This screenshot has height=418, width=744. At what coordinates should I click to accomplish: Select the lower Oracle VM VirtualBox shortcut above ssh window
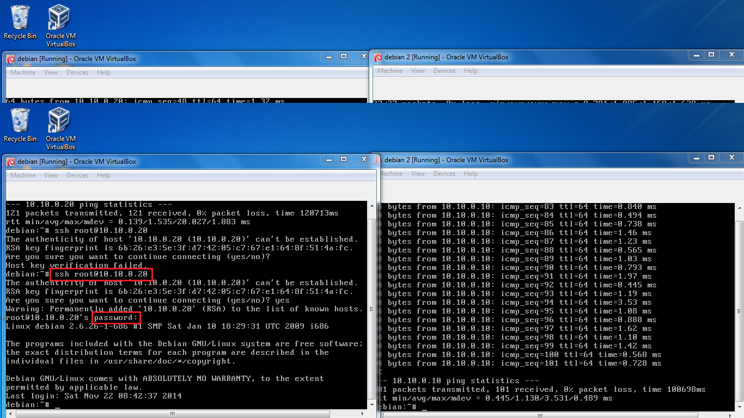pos(60,128)
